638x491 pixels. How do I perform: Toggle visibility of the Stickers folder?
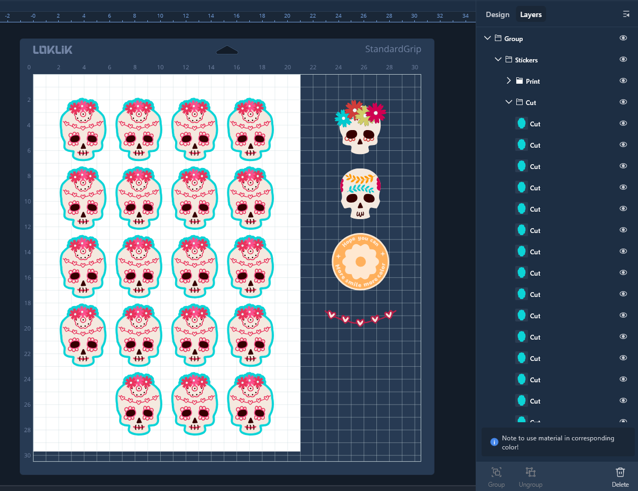[x=623, y=59]
